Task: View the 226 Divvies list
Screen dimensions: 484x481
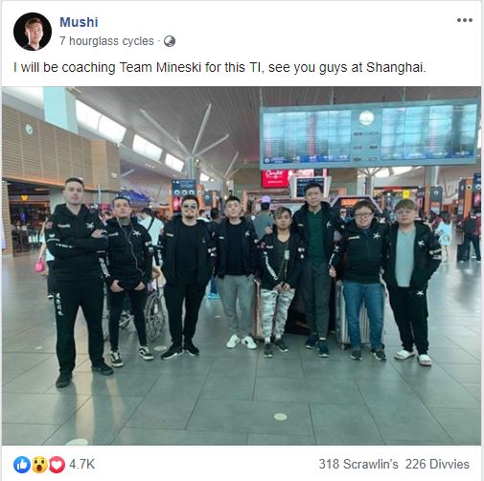Action: [x=437, y=464]
